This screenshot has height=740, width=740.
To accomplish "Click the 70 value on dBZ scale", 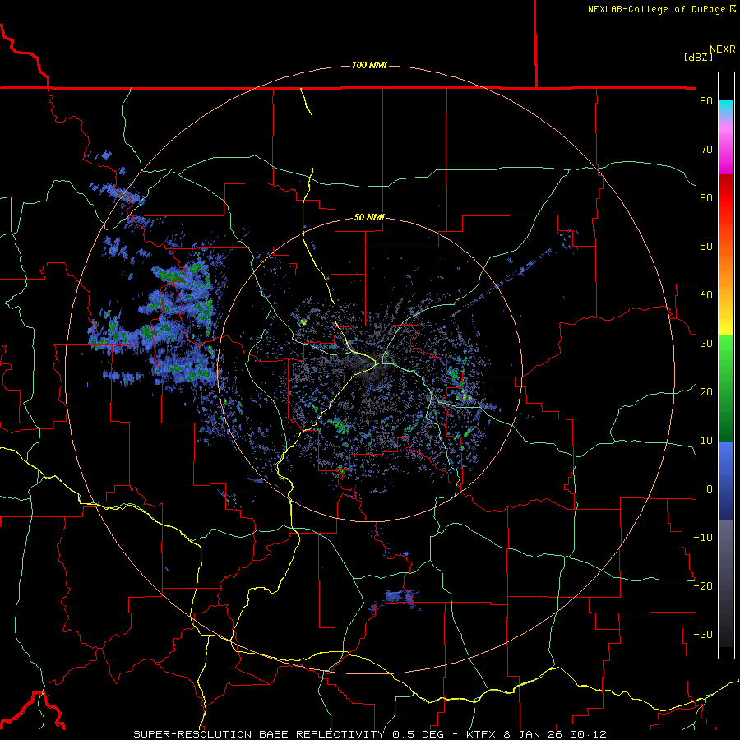I will pos(706,150).
